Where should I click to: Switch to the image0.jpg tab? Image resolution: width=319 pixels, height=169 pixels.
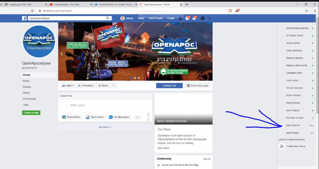[25, 4]
